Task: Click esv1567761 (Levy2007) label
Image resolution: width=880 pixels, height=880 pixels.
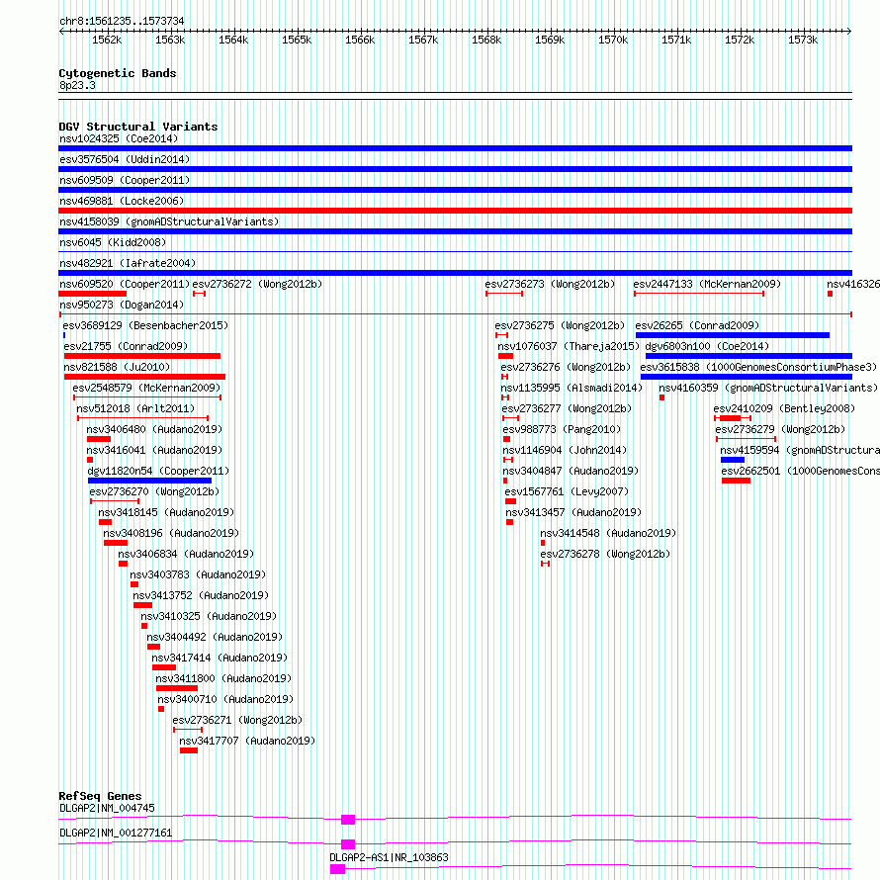Action: (567, 491)
